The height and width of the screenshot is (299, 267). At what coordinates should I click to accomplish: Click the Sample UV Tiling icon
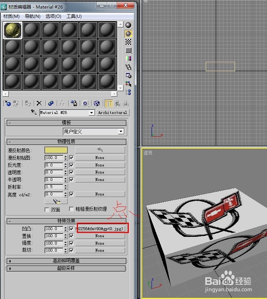(x=128, y=50)
